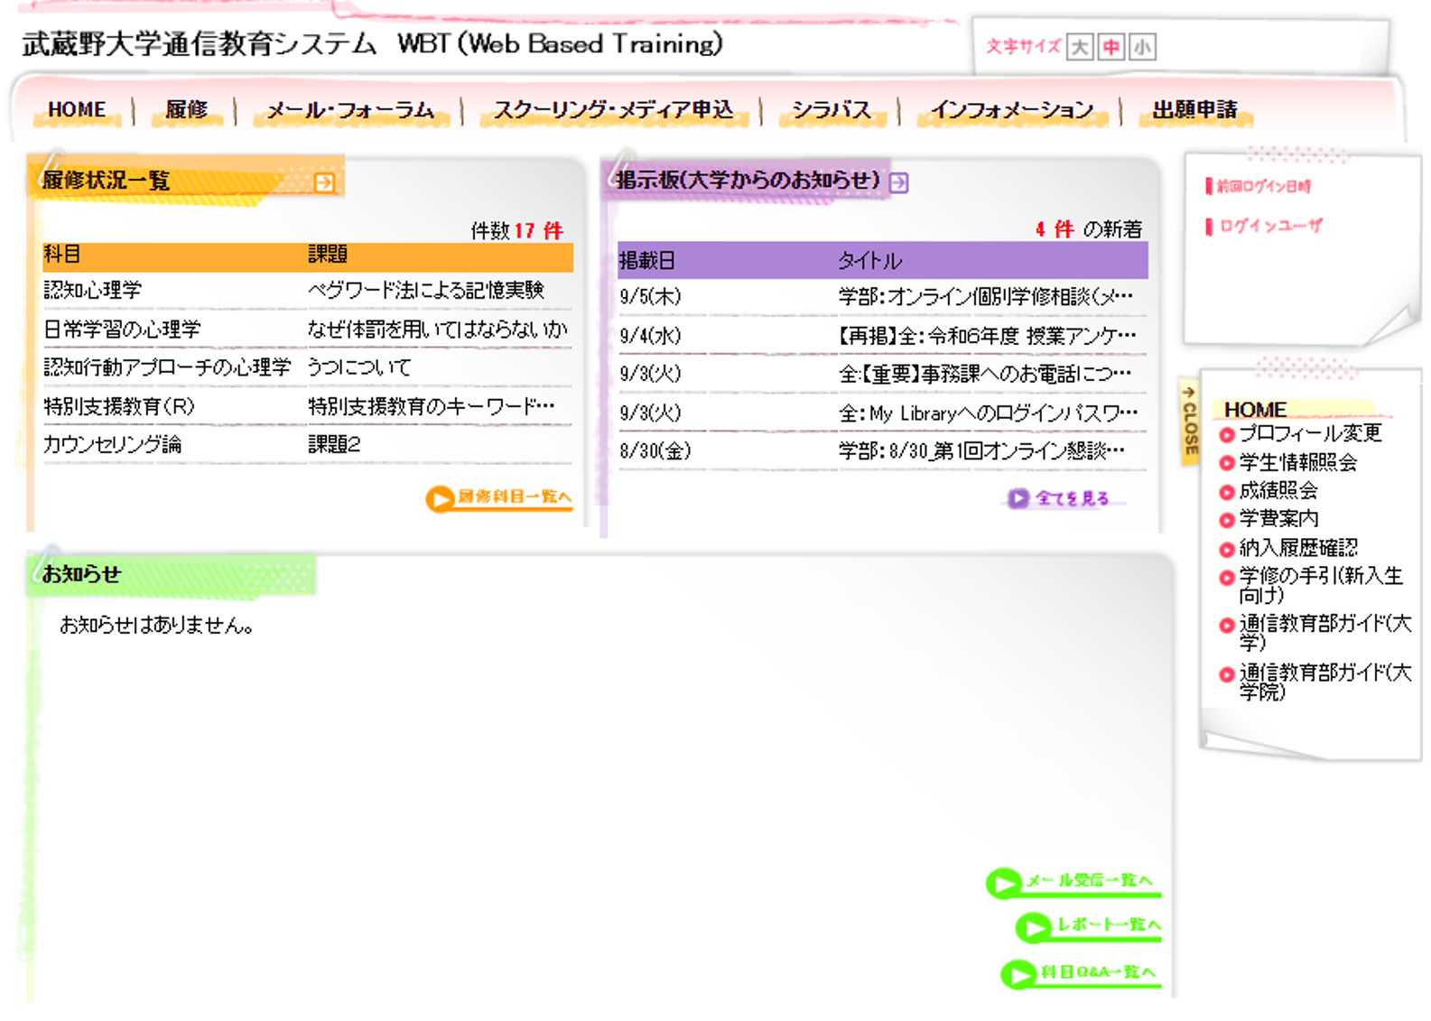The height and width of the screenshot is (1021, 1431).
Task: Click the 科目 column header
Action: coord(62,255)
